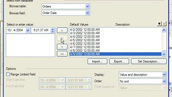Open the Browse field dropdown showing Order Date
The width and height of the screenshot is (172, 97).
tap(66, 13)
